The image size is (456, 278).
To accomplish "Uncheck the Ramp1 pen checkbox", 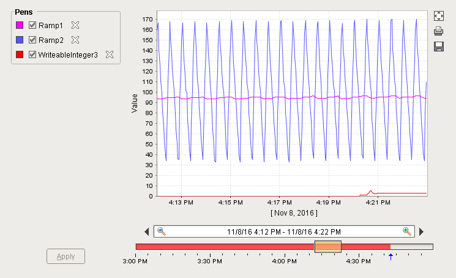I will (x=32, y=25).
